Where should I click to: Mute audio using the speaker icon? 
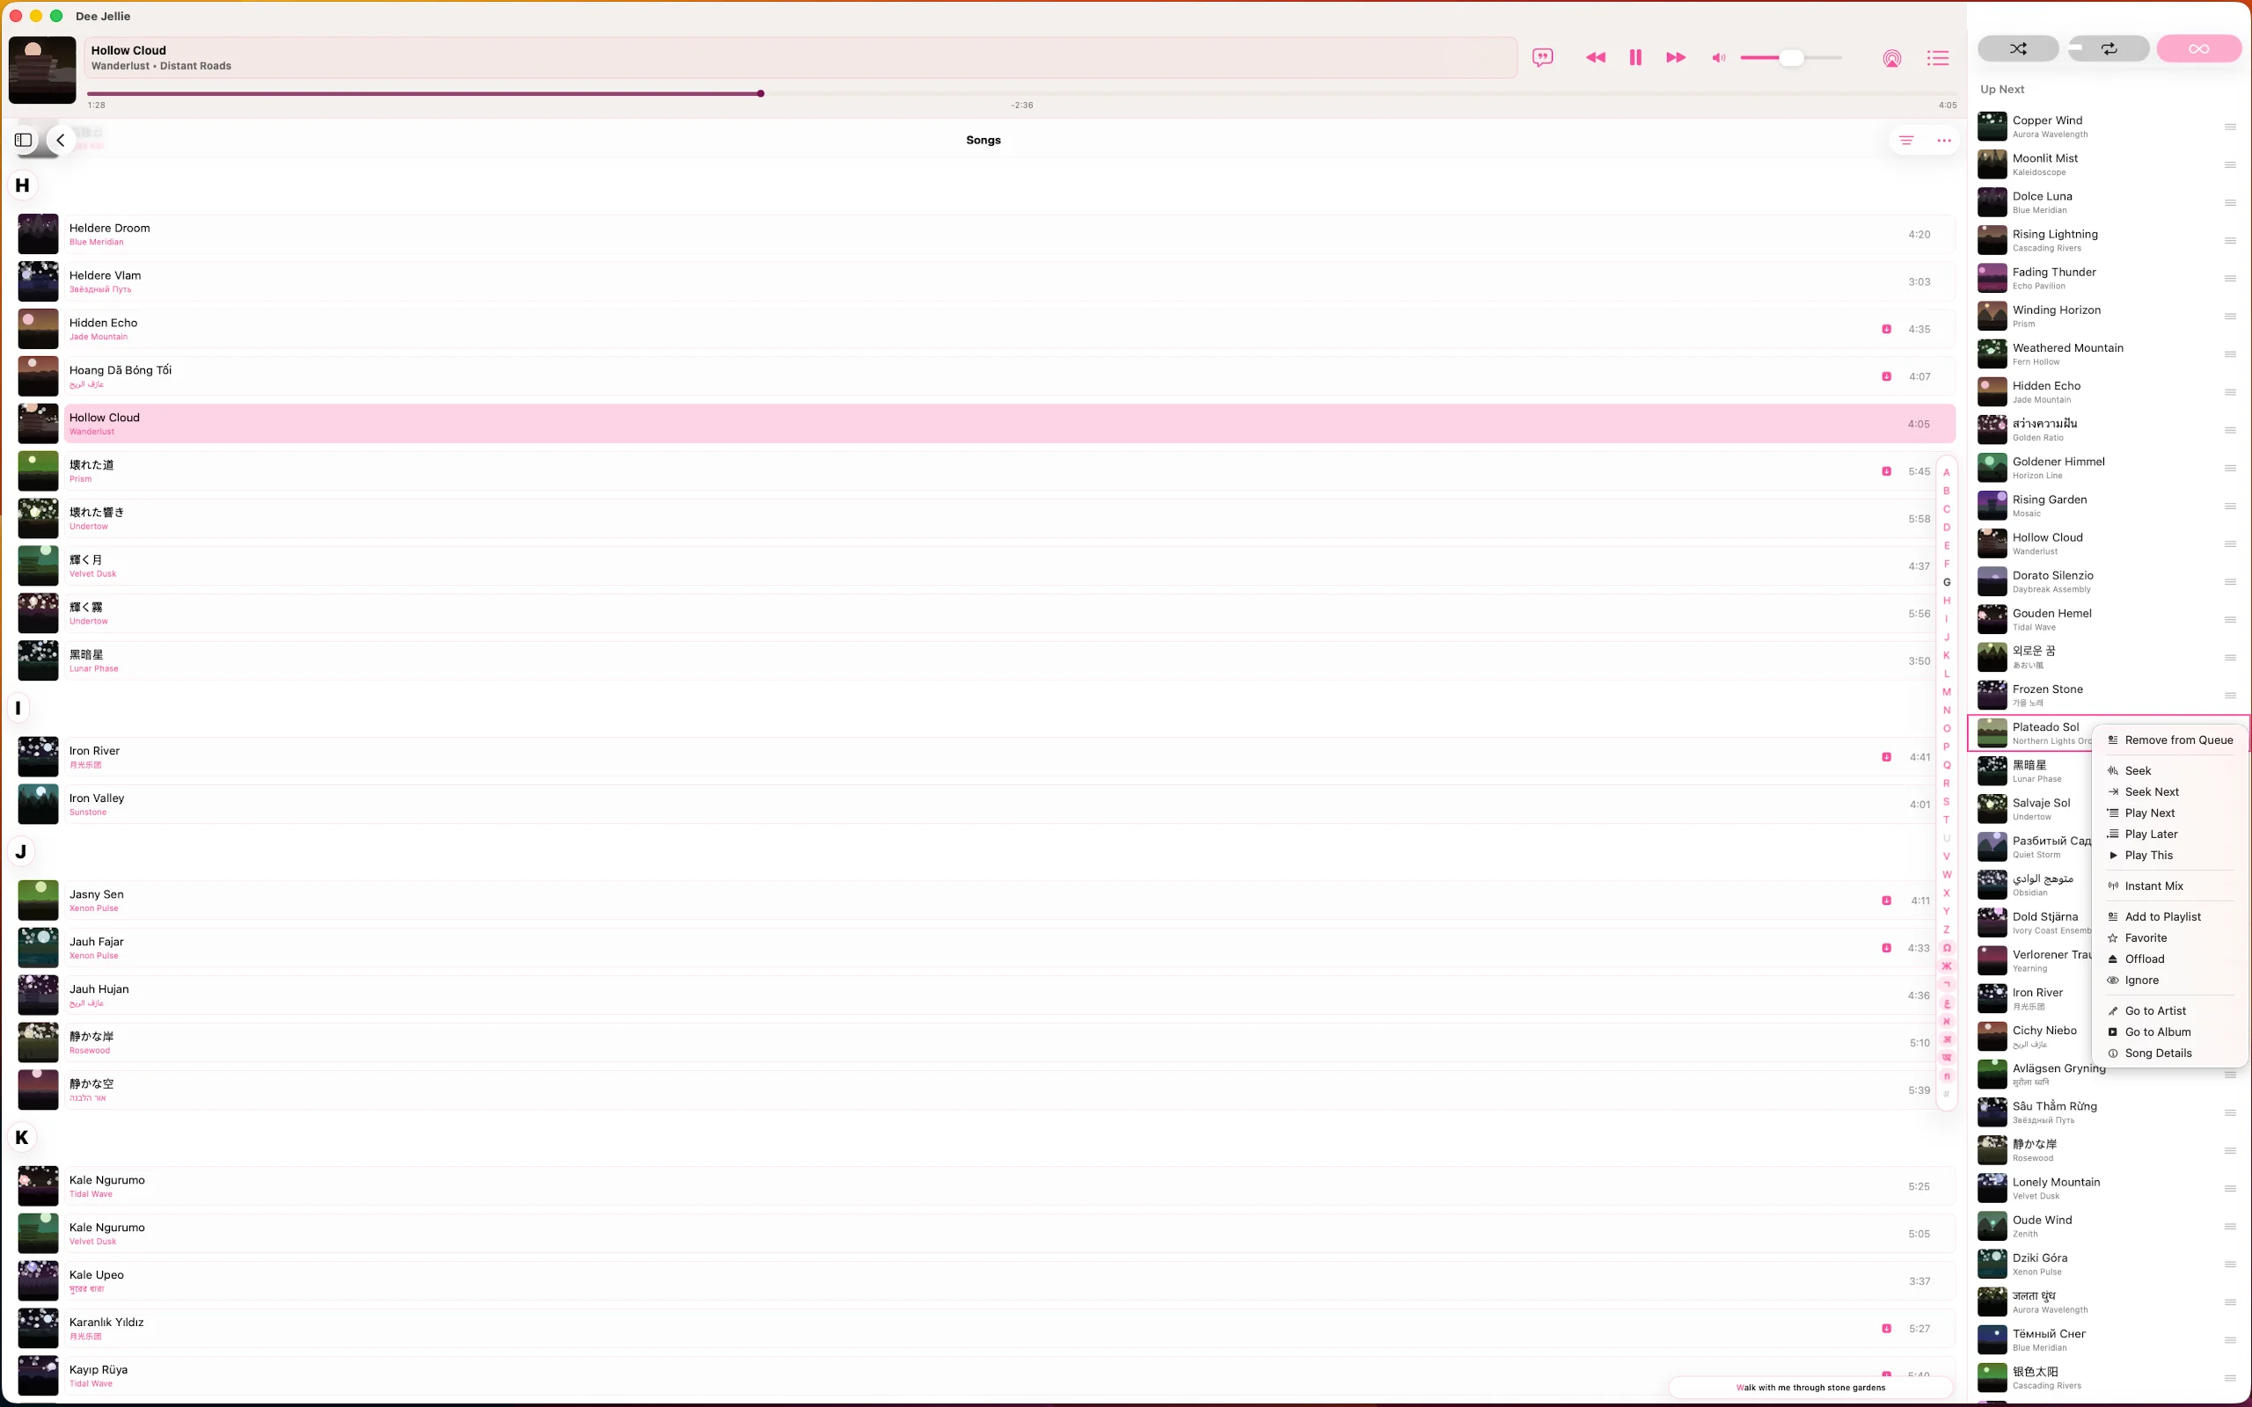click(1718, 58)
